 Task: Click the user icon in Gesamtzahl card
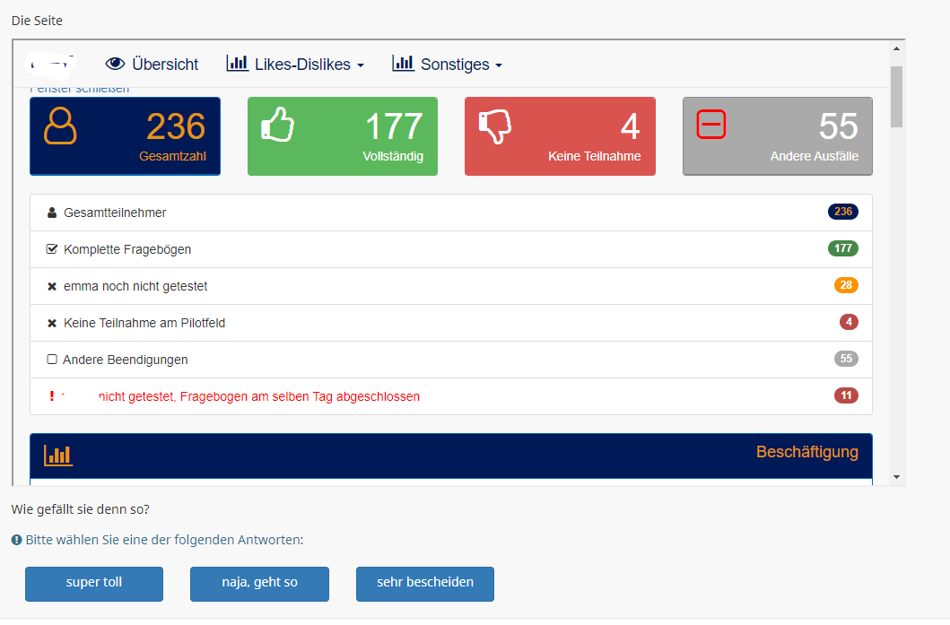[x=60, y=126]
